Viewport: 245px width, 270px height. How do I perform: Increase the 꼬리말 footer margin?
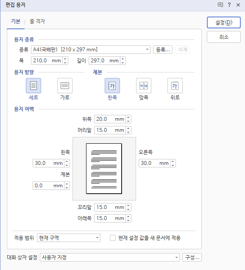coord(128,206)
